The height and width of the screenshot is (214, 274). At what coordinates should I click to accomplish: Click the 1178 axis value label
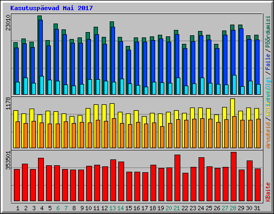coord(8,103)
